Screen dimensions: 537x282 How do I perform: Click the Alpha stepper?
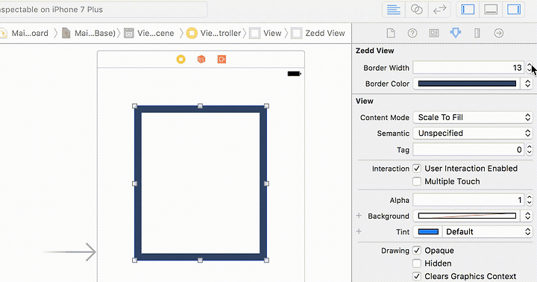pyautogui.click(x=529, y=200)
